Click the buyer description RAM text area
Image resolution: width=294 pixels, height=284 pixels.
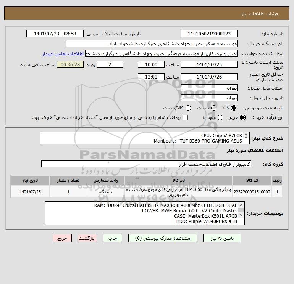coord(145,213)
